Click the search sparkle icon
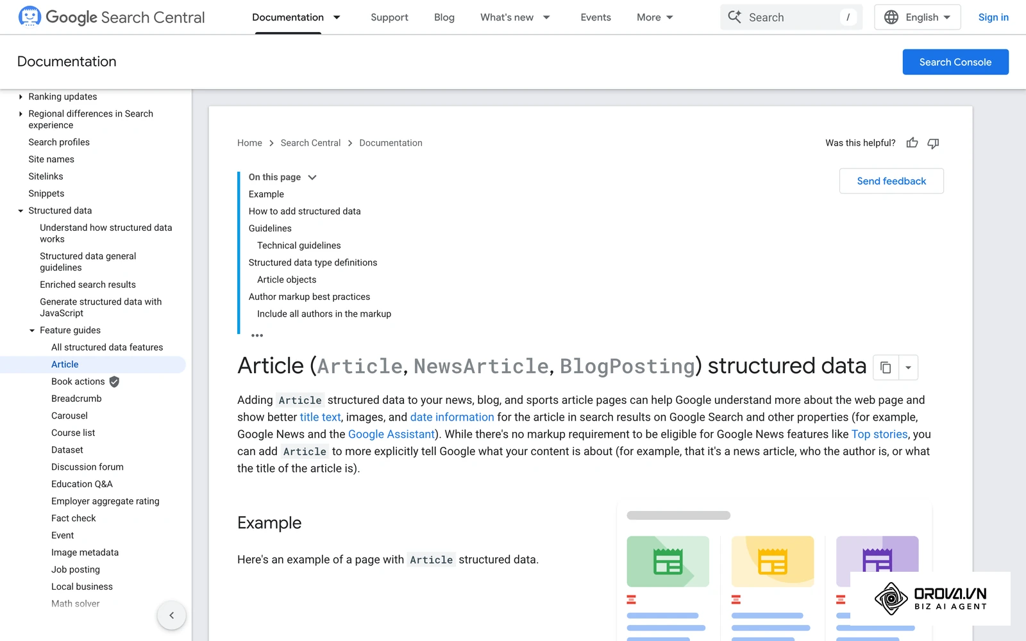Image resolution: width=1026 pixels, height=641 pixels. pos(734,17)
